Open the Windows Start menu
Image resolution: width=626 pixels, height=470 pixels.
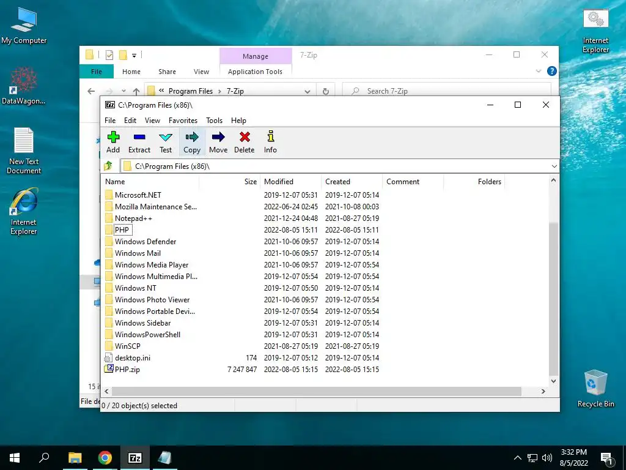point(15,458)
